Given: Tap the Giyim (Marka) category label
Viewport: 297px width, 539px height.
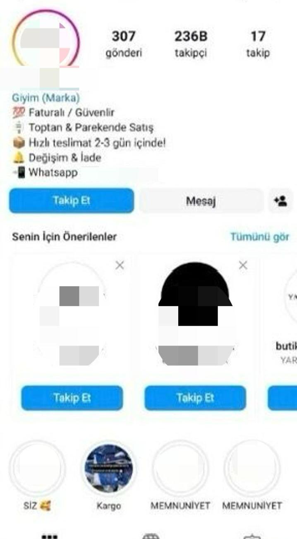Looking at the screenshot, I should point(46,98).
